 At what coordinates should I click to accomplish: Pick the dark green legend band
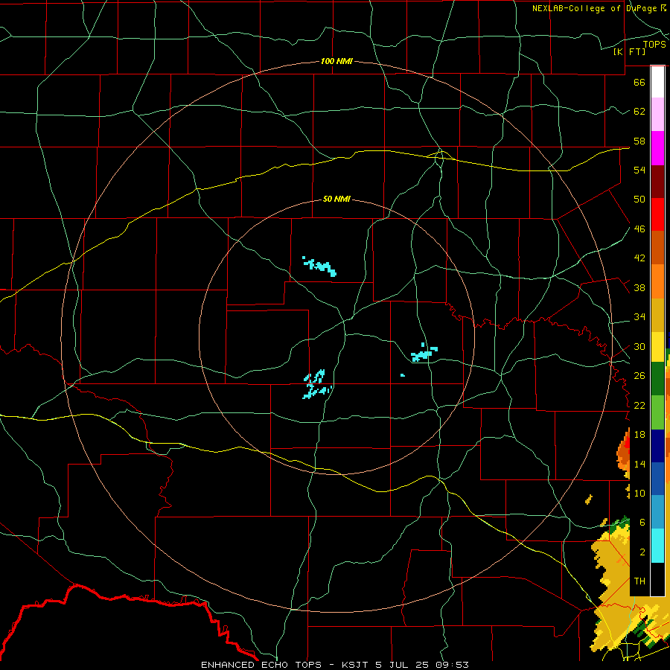(657, 379)
